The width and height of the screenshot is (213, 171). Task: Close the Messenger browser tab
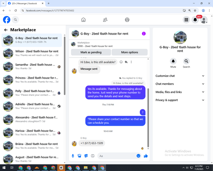tap(43, 3)
